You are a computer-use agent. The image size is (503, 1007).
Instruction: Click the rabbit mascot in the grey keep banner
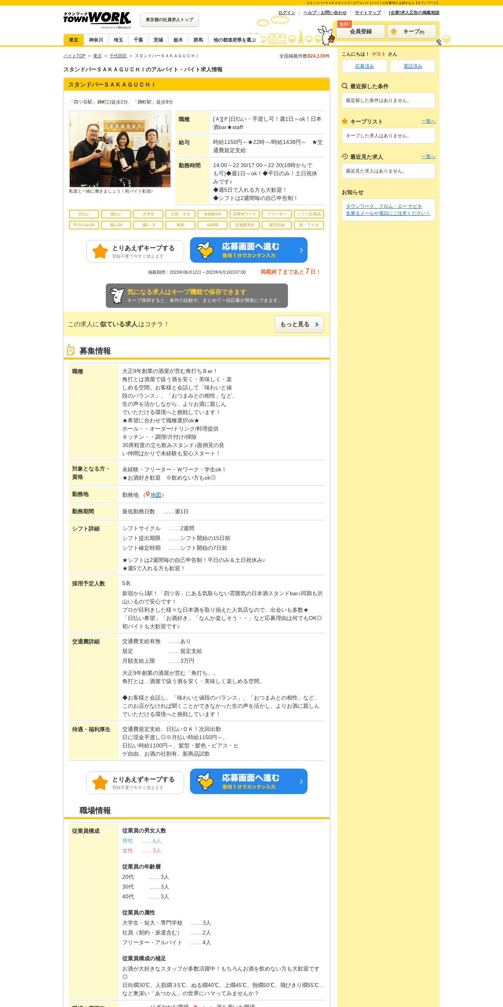click(x=117, y=296)
